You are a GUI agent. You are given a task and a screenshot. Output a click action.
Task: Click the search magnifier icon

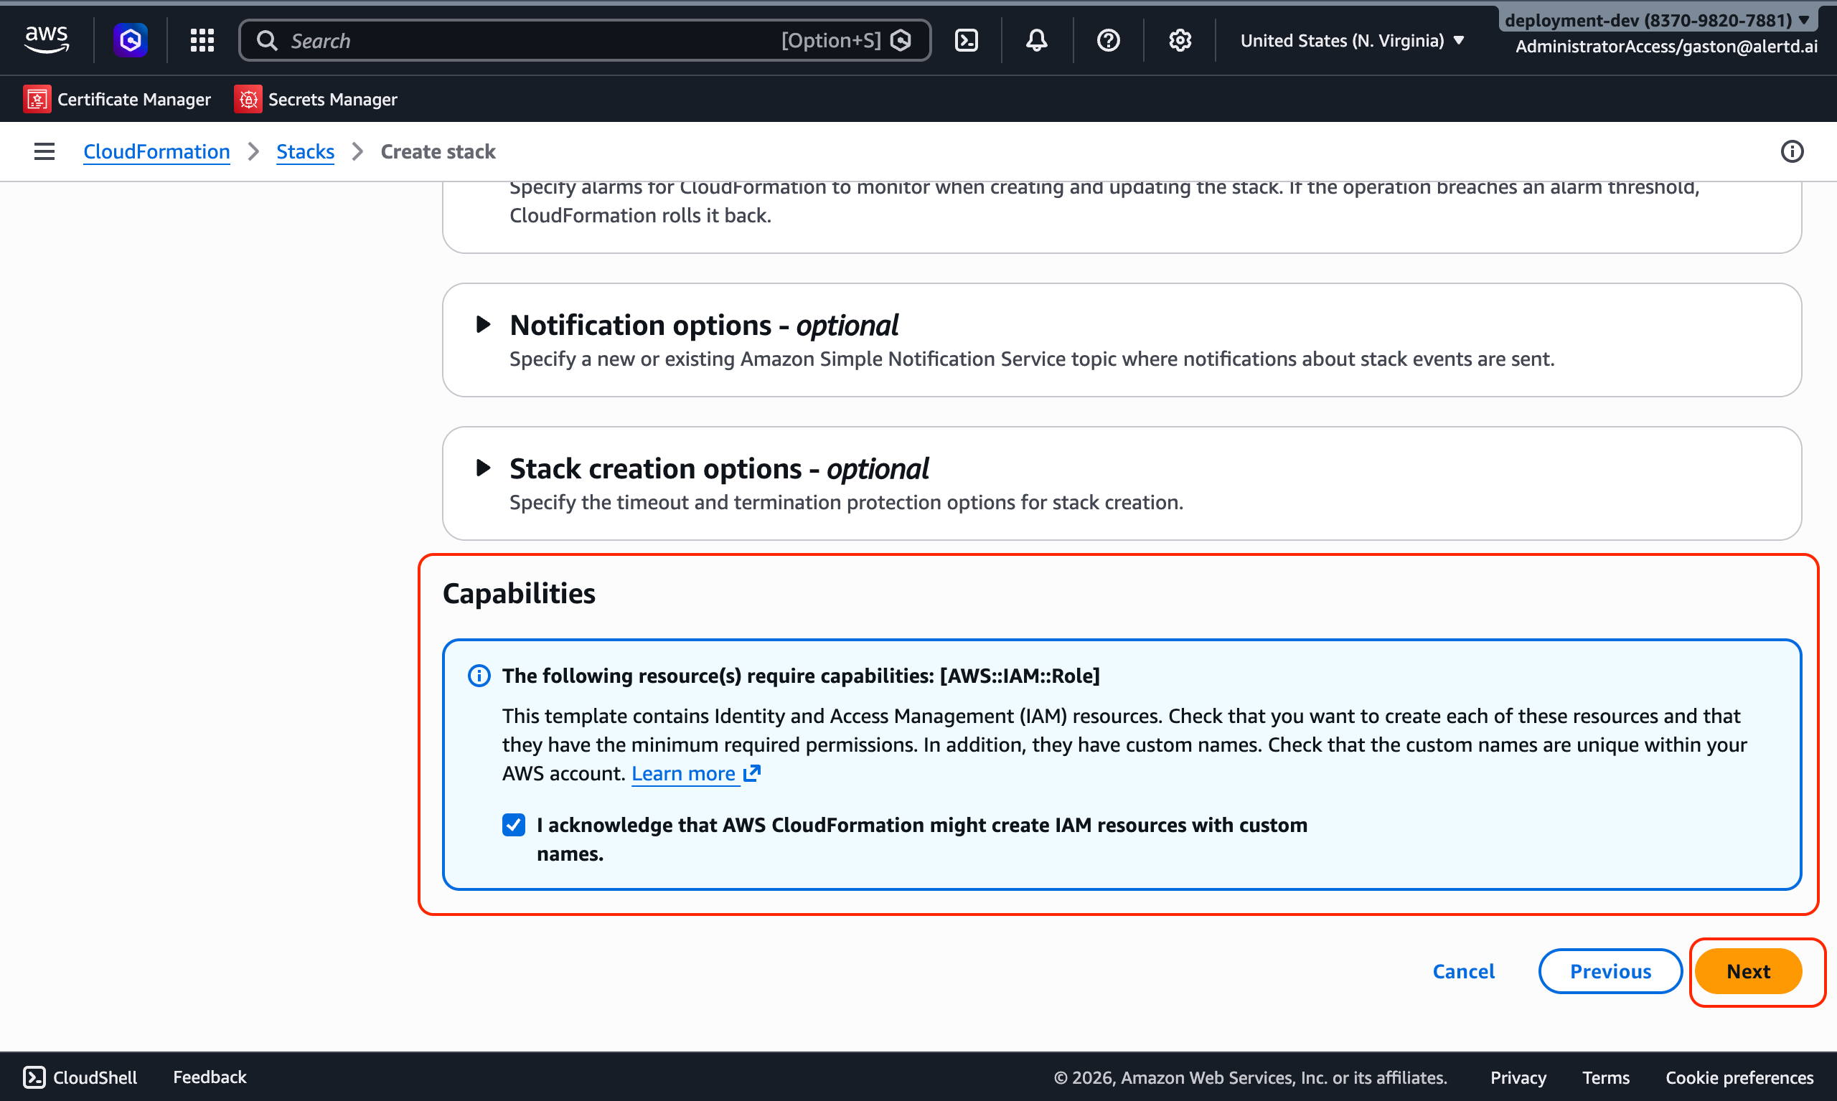click(x=267, y=41)
